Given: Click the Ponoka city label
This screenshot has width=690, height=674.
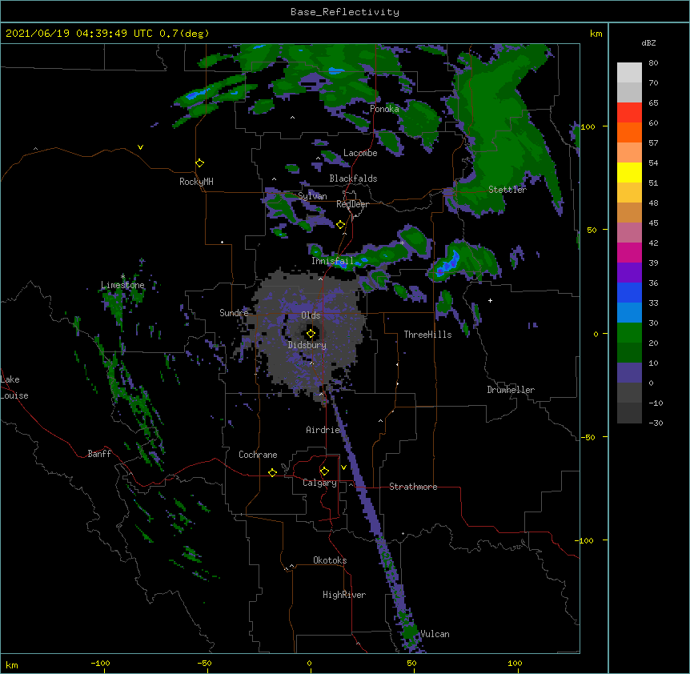Looking at the screenshot, I should tap(384, 109).
